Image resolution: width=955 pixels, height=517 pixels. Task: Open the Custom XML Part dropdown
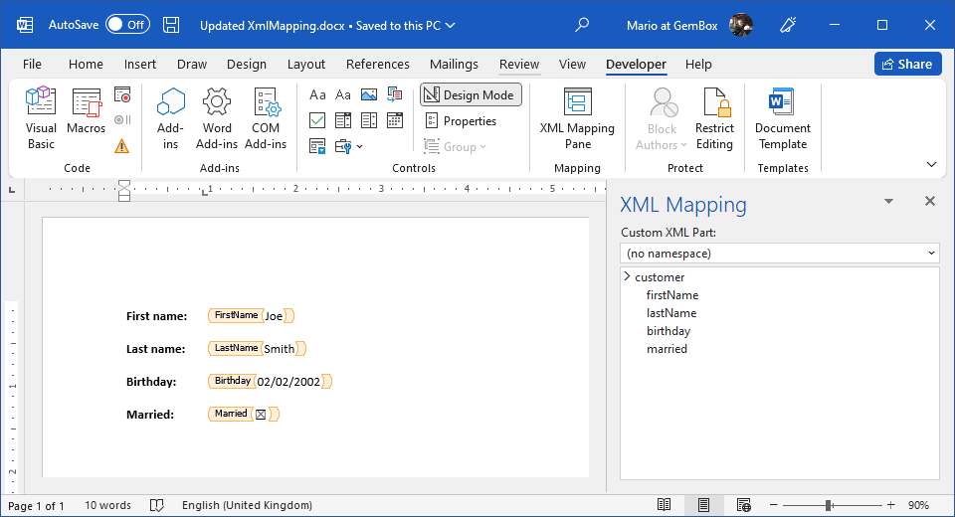(779, 254)
